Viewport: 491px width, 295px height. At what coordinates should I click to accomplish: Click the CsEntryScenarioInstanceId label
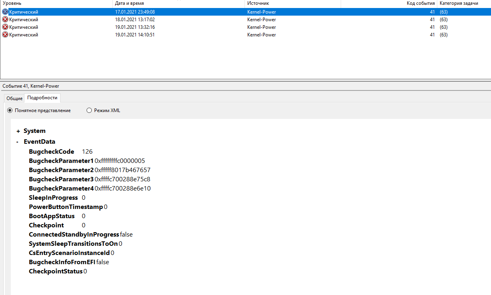pyautogui.click(x=69, y=253)
